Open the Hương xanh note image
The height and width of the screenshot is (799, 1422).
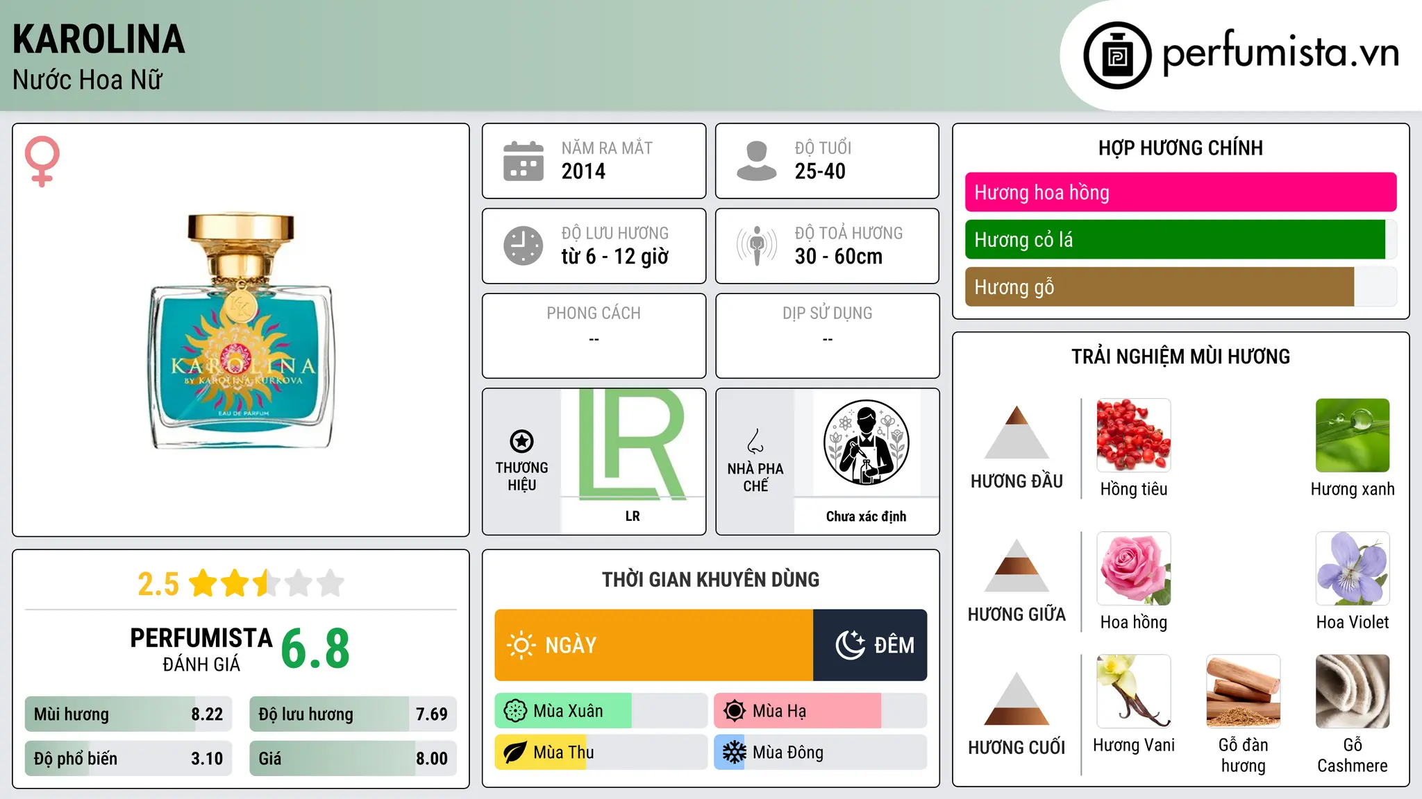(1353, 436)
